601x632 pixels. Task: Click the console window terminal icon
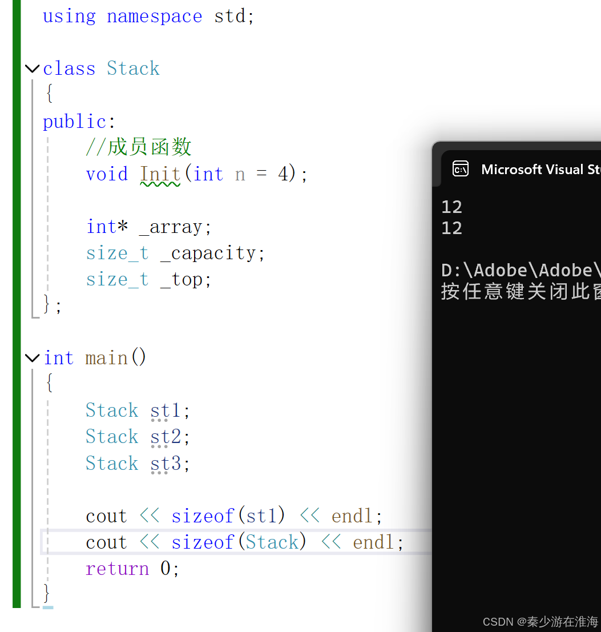point(461,169)
